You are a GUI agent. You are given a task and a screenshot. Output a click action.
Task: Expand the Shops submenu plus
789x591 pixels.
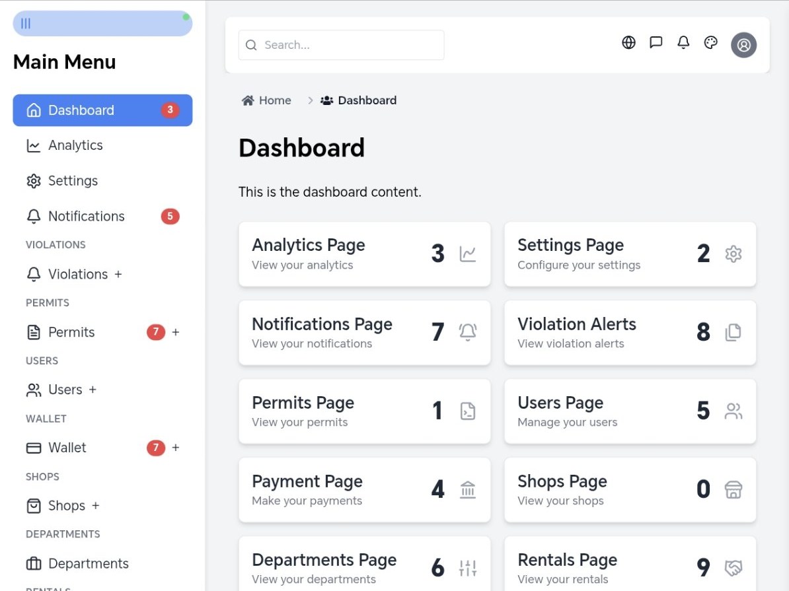pyautogui.click(x=96, y=506)
